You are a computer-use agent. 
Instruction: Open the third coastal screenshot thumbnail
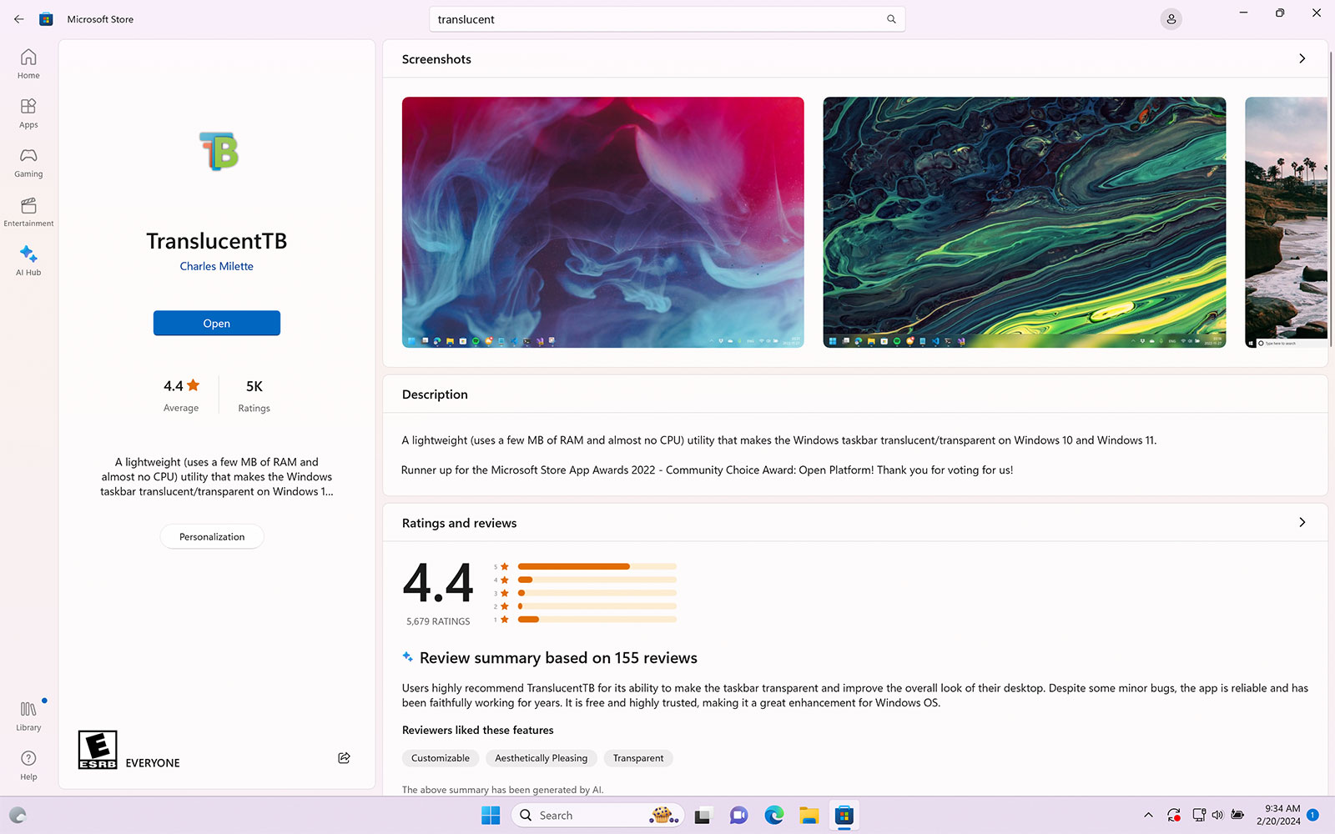1286,222
